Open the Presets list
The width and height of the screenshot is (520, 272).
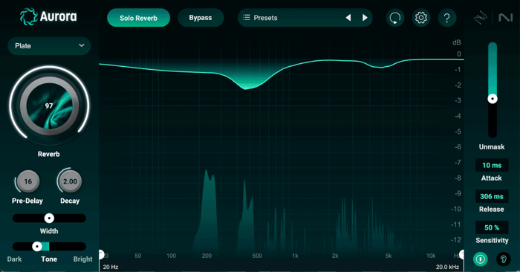point(305,18)
